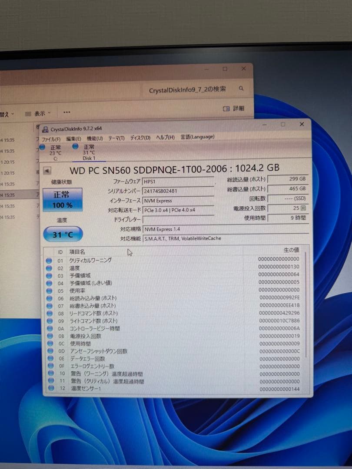Click the CrystalDiskInfo title bar app icon
Viewport: 352px width, 469px height.
(x=45, y=129)
